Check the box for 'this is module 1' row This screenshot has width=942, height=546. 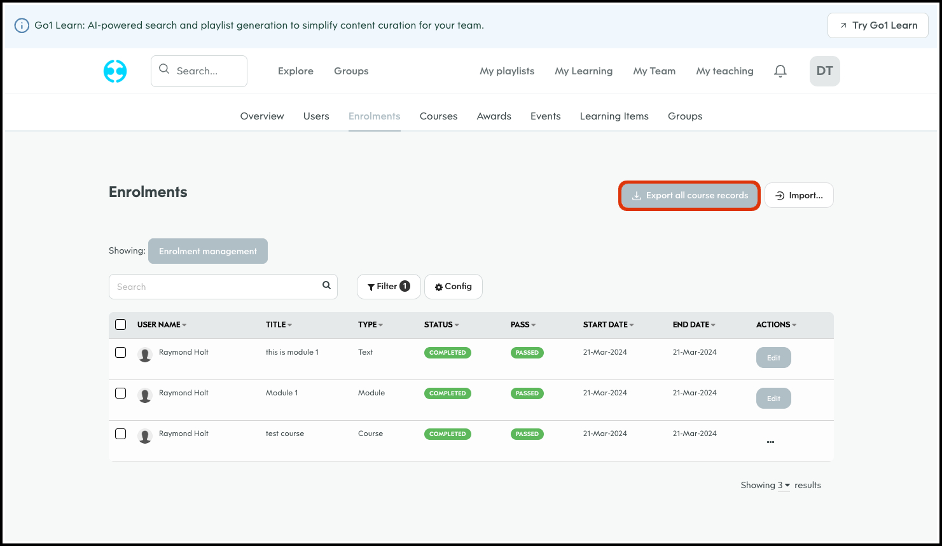coord(121,353)
